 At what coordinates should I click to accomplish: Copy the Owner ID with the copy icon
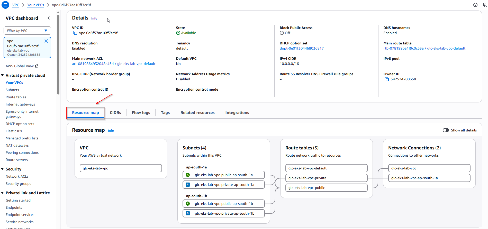[387, 79]
